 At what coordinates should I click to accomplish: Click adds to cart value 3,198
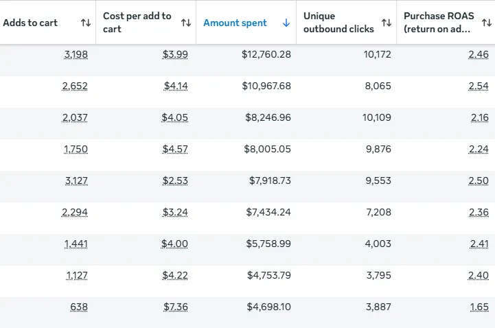[x=76, y=55]
